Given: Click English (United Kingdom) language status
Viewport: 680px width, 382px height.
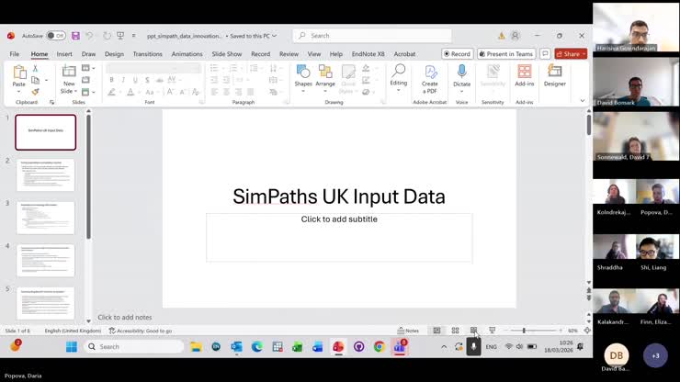Looking at the screenshot, I should coord(73,331).
